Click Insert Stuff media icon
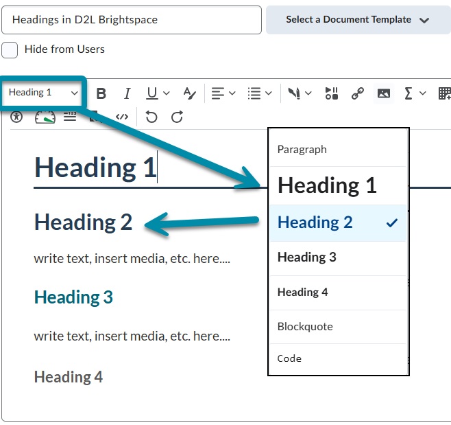Screen dimensions: 451x425 point(332,93)
